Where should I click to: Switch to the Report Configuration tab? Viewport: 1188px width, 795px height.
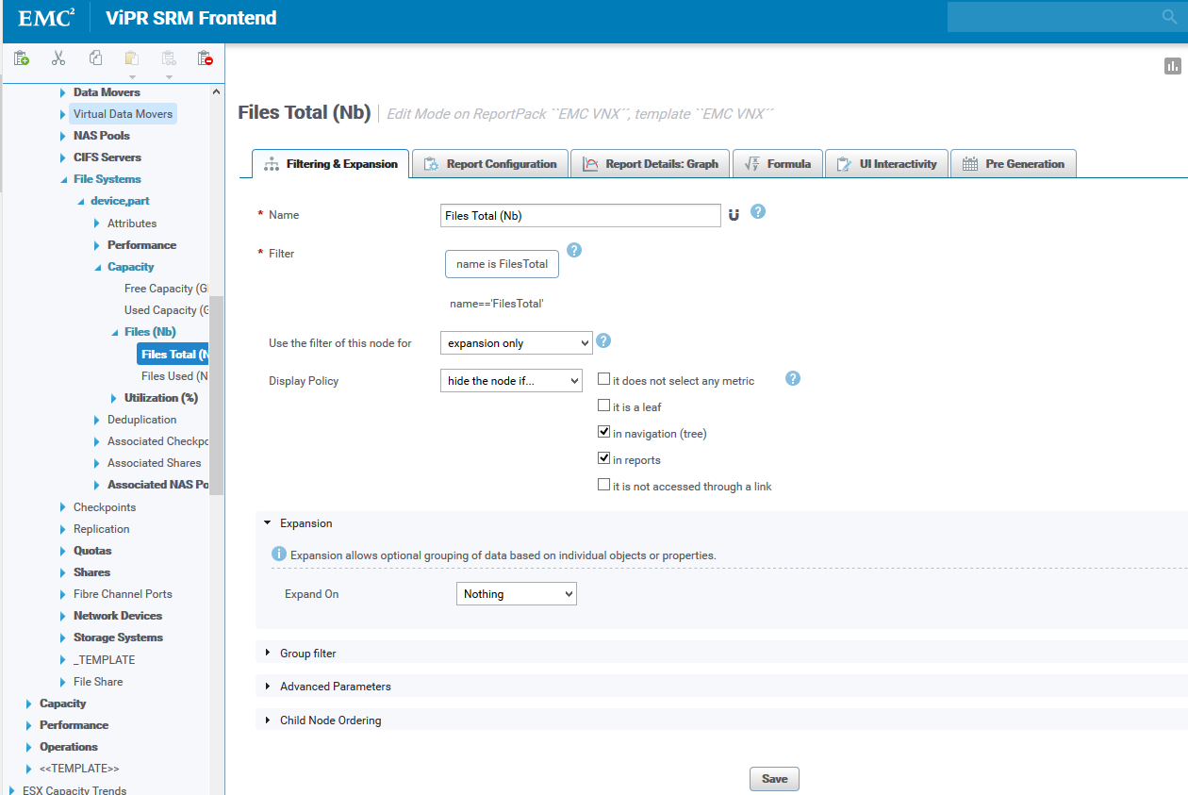pos(490,164)
